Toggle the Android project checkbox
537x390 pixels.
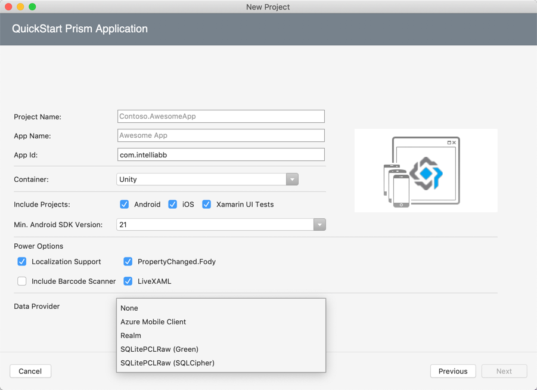[x=125, y=205]
